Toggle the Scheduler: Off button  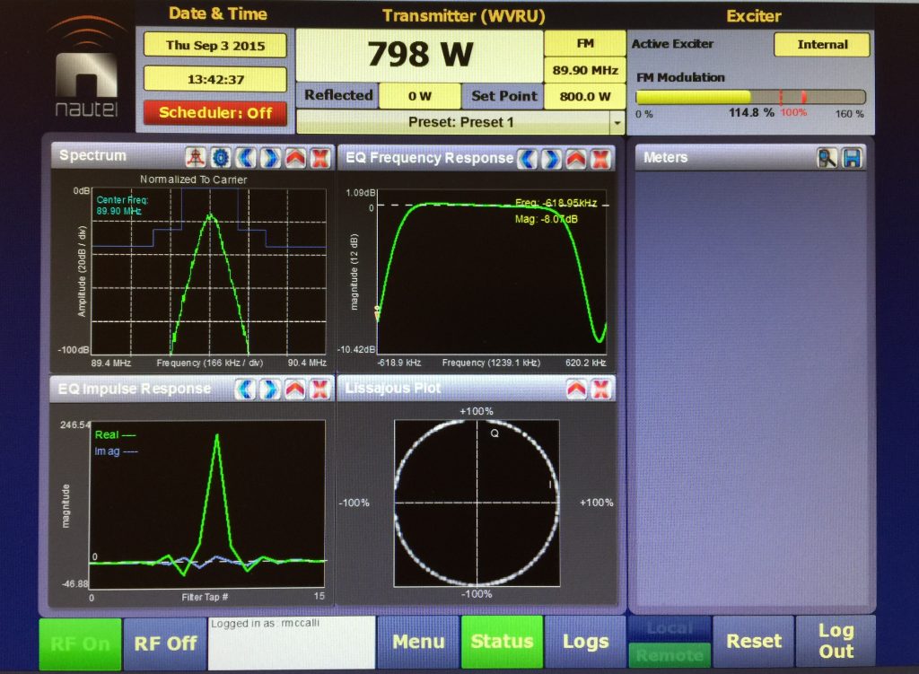point(215,112)
